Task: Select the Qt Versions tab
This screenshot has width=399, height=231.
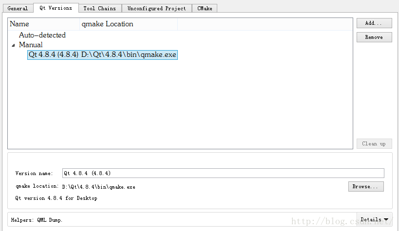Action: 56,8
